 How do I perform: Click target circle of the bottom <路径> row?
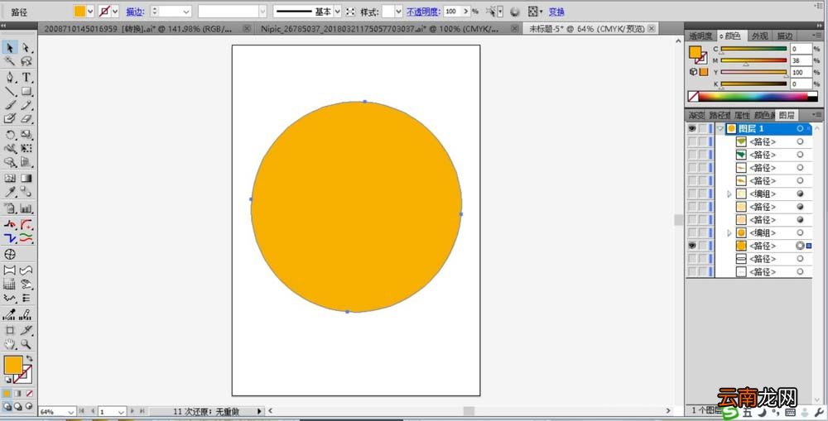[800, 271]
